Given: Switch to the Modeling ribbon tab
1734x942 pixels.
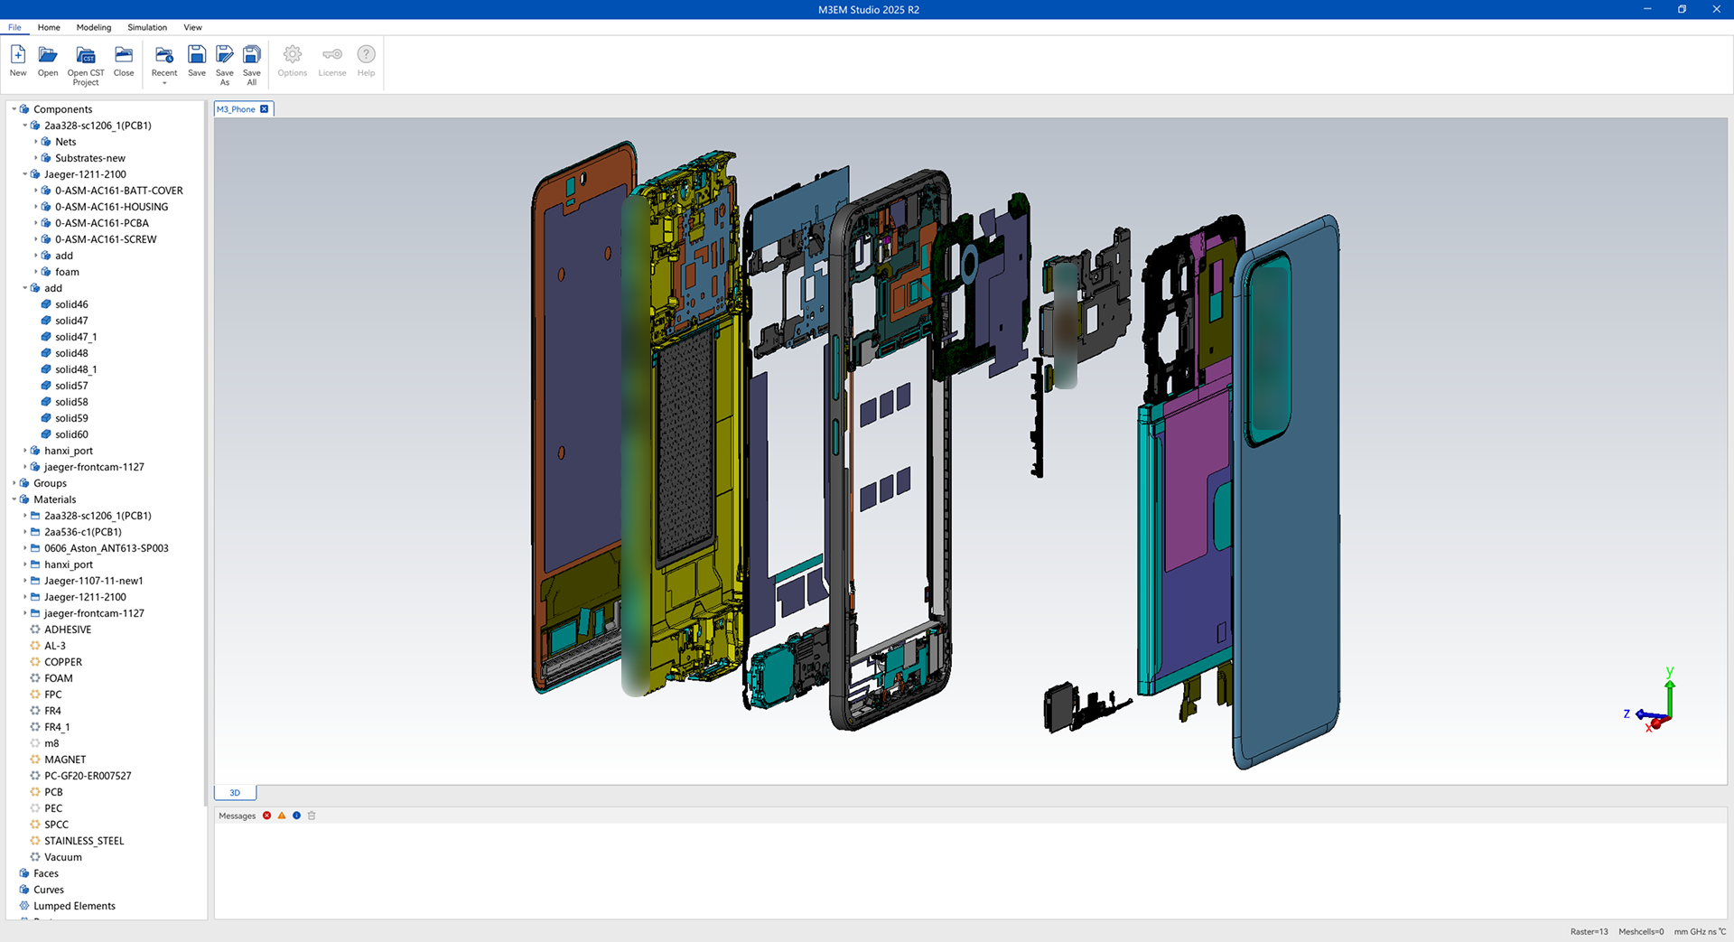Looking at the screenshot, I should pyautogui.click(x=94, y=27).
